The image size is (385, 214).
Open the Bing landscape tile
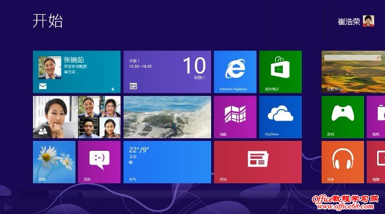[354, 72]
